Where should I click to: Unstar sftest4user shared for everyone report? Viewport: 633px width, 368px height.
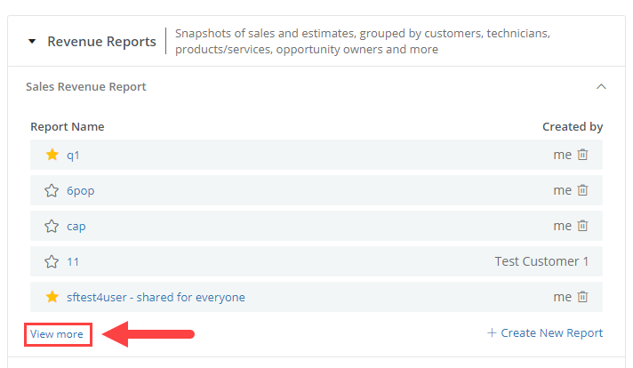tap(52, 297)
